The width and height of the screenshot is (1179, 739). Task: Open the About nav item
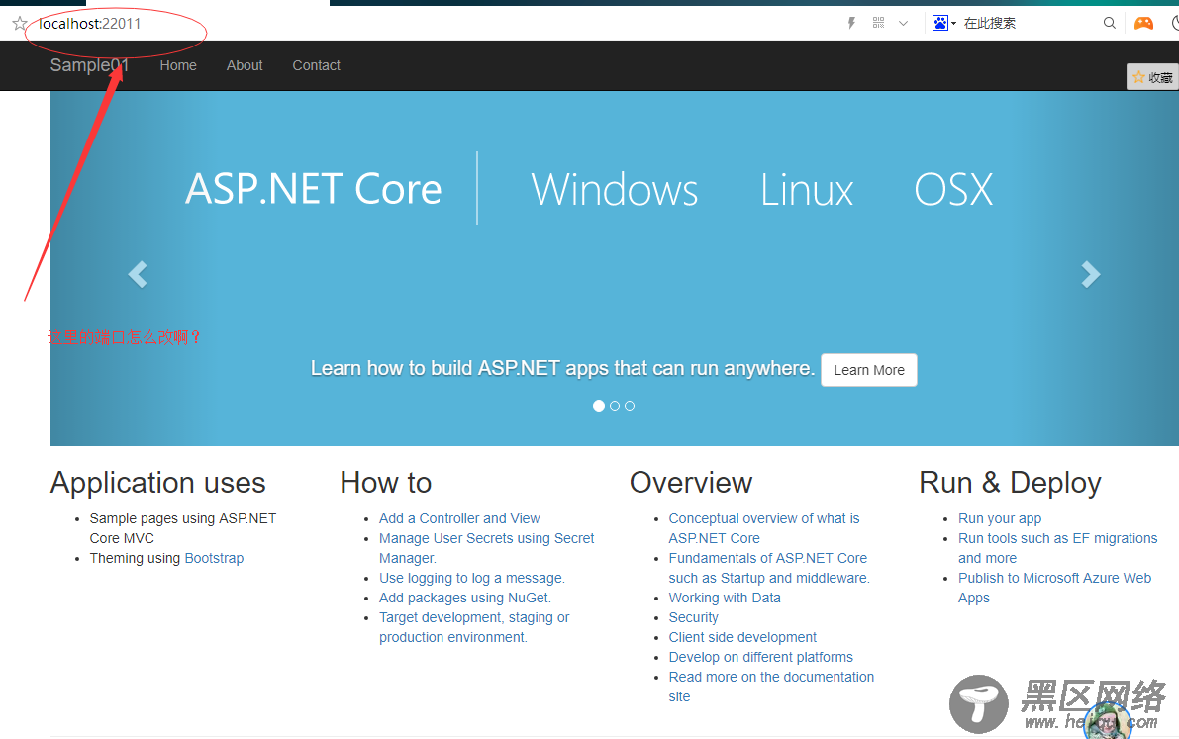coord(245,65)
